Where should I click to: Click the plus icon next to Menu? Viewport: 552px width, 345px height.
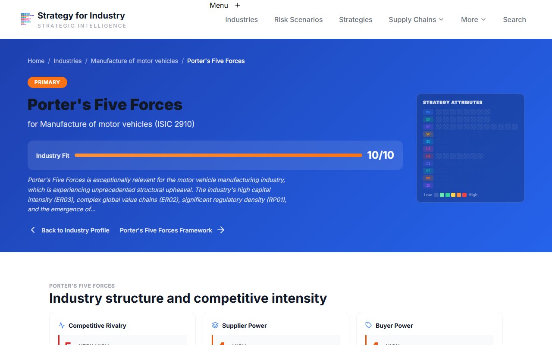(238, 5)
